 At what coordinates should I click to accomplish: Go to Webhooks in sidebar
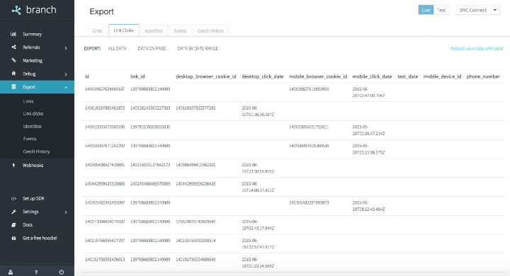click(x=33, y=165)
